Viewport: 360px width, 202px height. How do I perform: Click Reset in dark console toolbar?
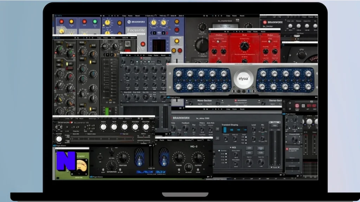coord(113,38)
